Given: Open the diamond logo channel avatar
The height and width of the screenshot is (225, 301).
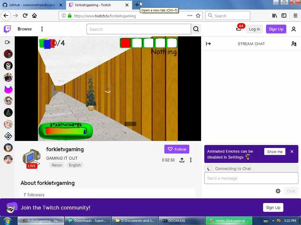Looking at the screenshot, I should tap(8, 136).
